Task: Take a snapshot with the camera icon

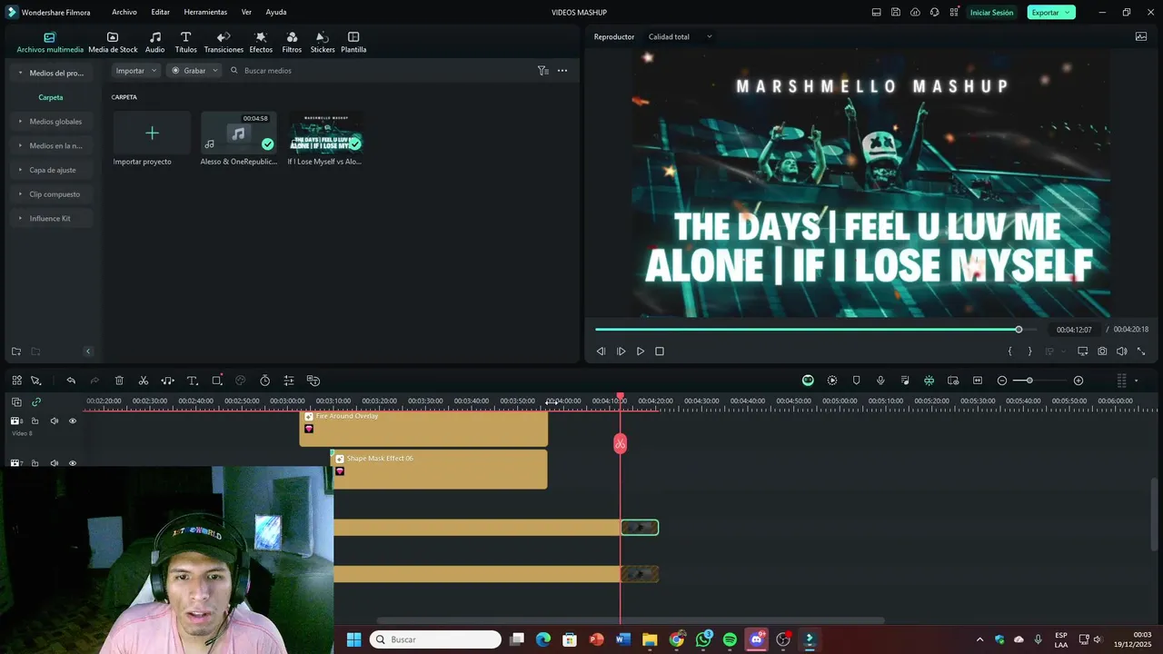Action: click(x=1102, y=352)
